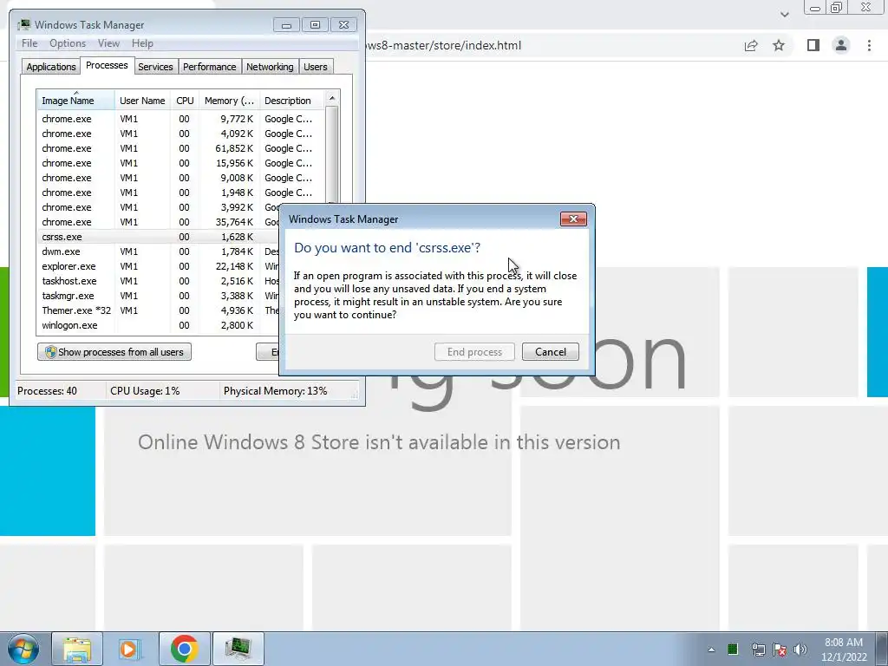Click the volume speaker tray icon

[x=800, y=650]
